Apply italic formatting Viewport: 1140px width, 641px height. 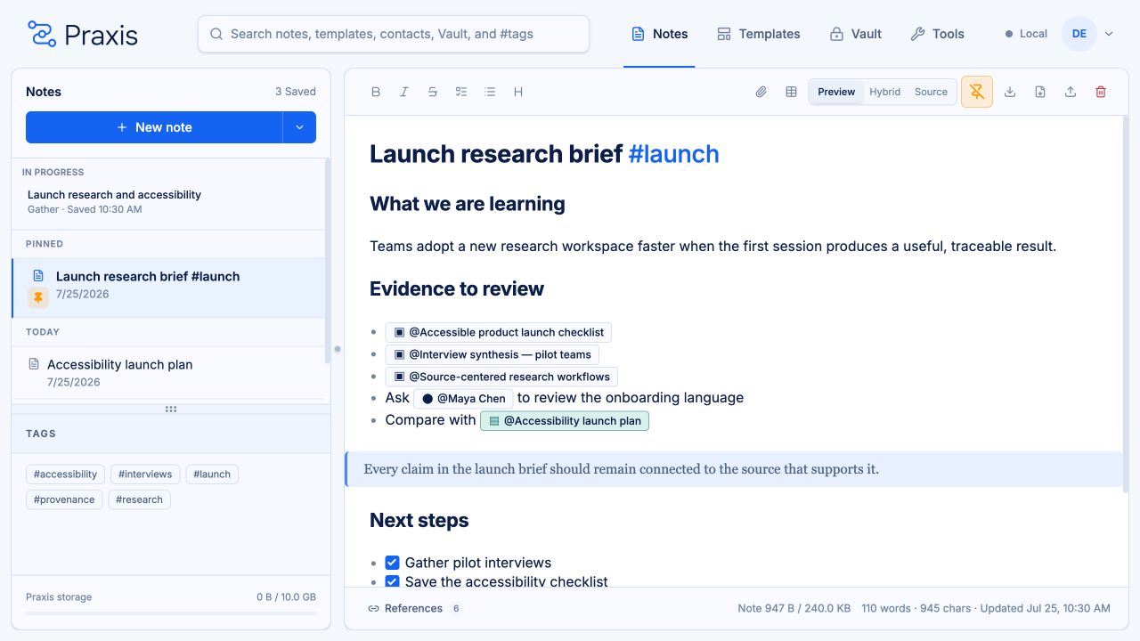404,92
